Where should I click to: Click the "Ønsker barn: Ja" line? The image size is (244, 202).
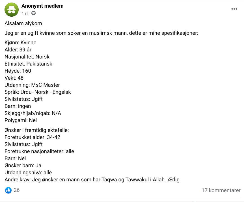[23, 166]
